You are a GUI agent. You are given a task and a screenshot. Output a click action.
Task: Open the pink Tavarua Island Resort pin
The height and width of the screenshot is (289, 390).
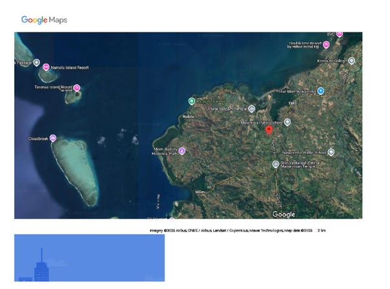pyautogui.click(x=77, y=88)
